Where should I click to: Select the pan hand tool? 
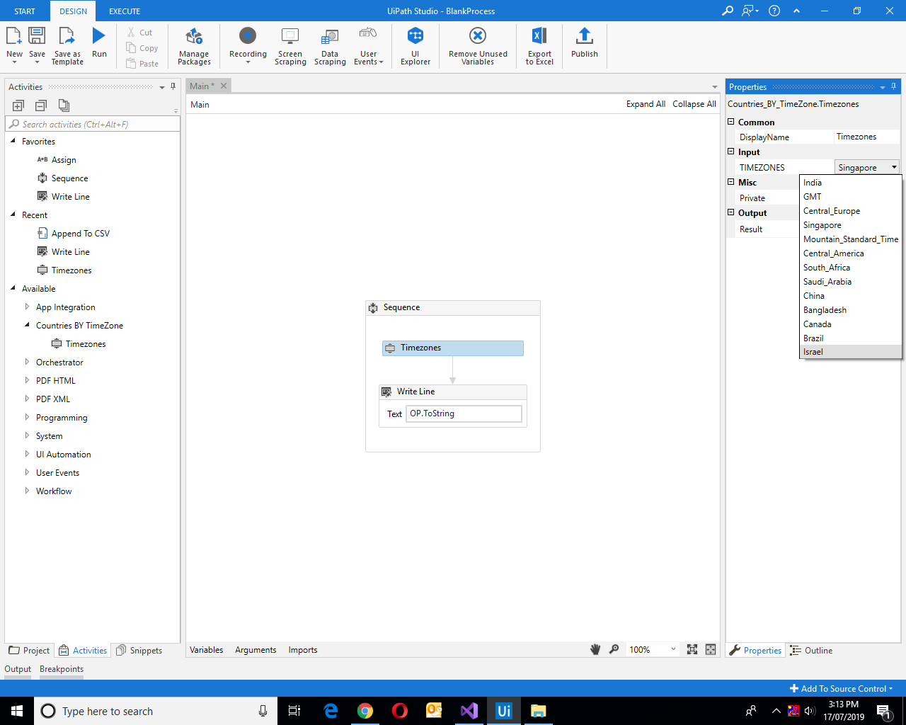click(x=595, y=649)
